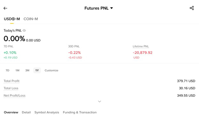Switch to the COIN-M tab
This screenshot has width=199, height=115.
[x=31, y=19]
